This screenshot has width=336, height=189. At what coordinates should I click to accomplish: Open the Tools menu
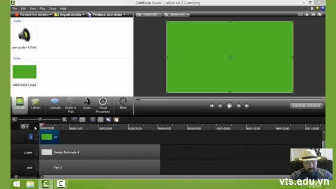tap(52, 8)
